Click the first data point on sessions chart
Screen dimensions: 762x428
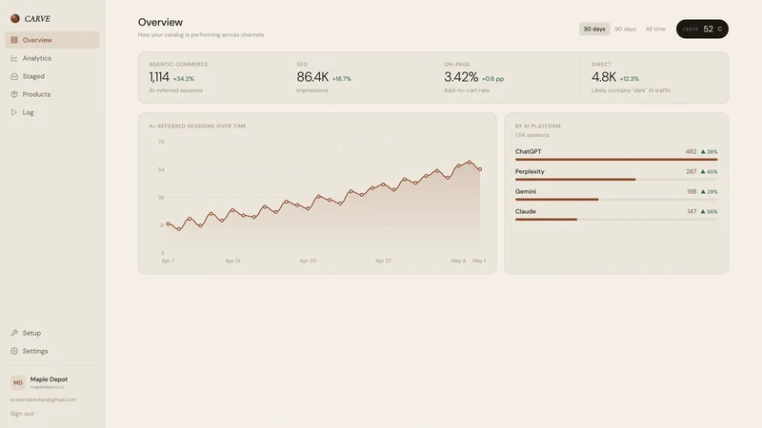click(169, 224)
